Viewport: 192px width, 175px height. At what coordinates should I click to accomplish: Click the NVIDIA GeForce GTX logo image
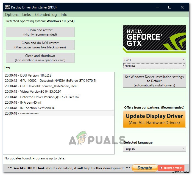[154, 39]
